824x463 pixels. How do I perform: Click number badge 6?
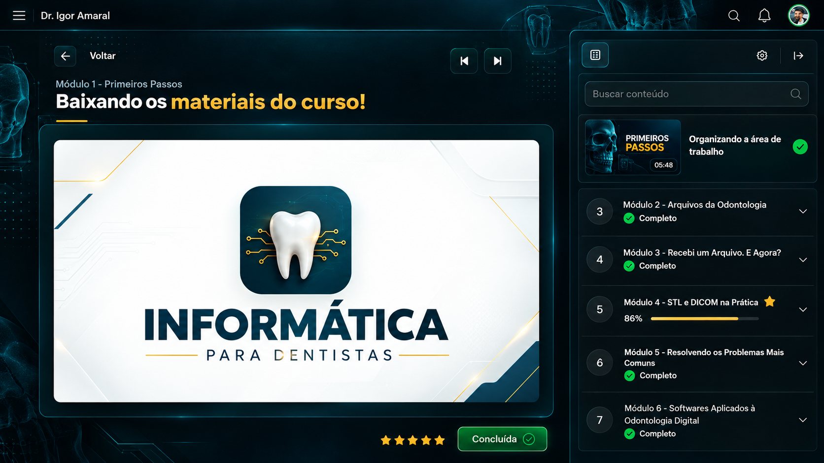pos(600,363)
